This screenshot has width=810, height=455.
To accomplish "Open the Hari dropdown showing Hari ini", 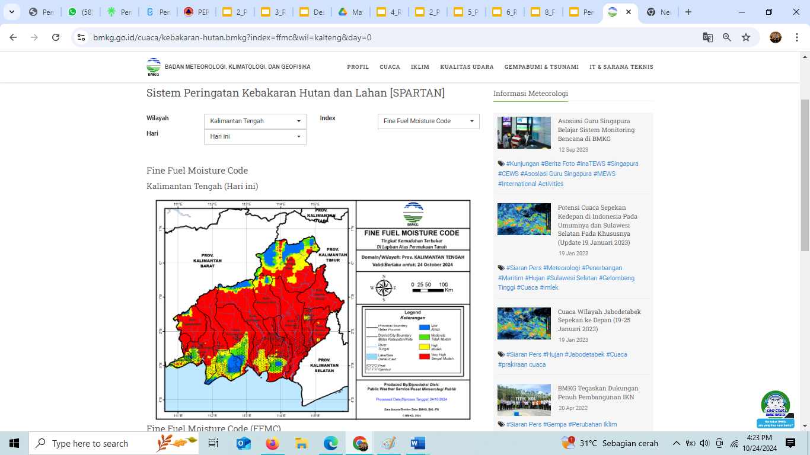I will pyautogui.click(x=255, y=136).
